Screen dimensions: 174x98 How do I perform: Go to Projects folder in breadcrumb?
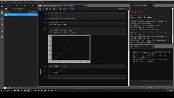(x=15, y=9)
